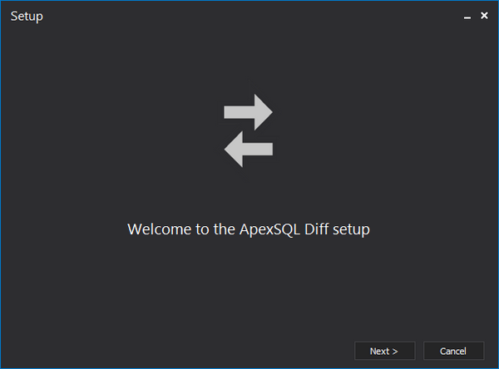Click the right-pointing arrow in the logo

(x=249, y=112)
